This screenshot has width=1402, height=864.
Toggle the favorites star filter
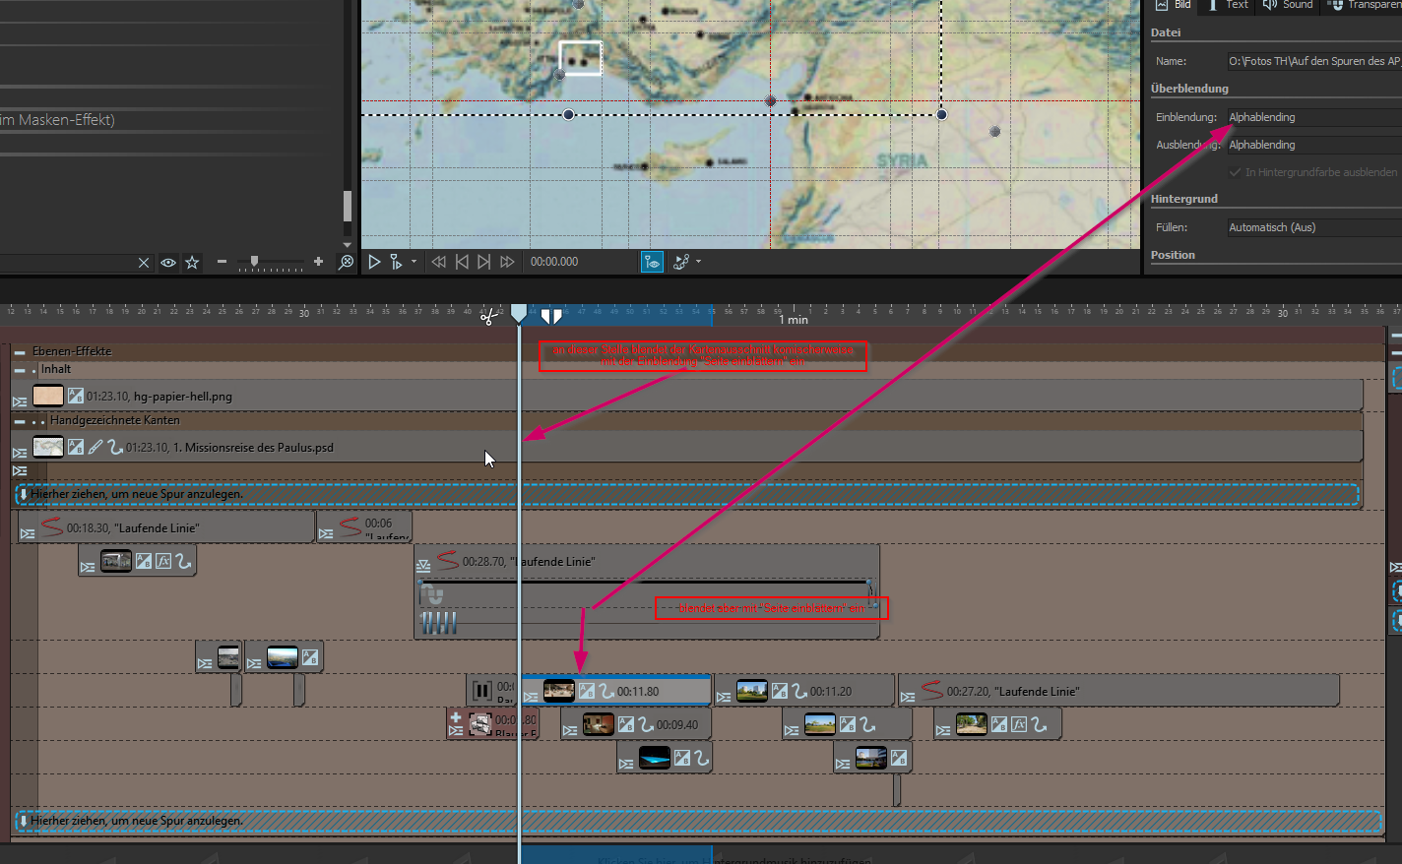192,263
